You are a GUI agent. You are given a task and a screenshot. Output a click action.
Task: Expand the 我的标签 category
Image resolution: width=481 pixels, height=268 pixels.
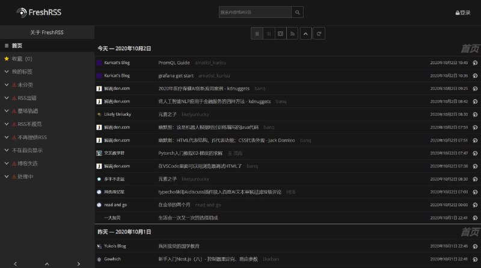tap(7, 72)
